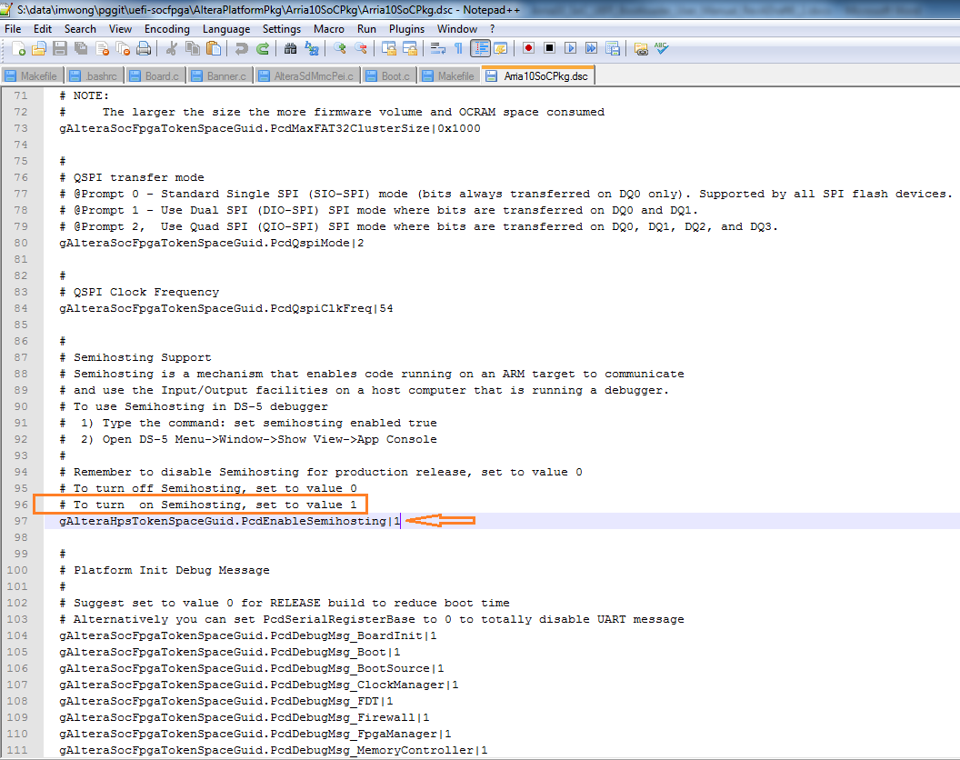Start macro recording with red dot
Screen dimensions: 960x760
(528, 48)
